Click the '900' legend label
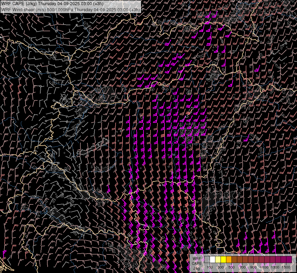Image resolution: width=297 pixels, height=273 pixels. (253, 267)
